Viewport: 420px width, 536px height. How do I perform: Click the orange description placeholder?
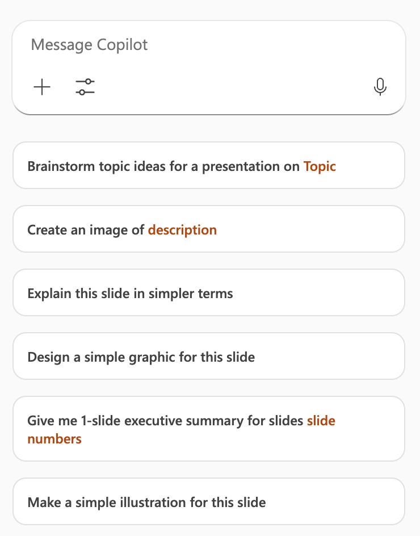(x=182, y=230)
